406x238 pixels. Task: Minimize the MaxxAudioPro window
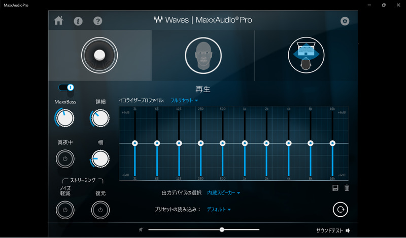[x=369, y=5]
